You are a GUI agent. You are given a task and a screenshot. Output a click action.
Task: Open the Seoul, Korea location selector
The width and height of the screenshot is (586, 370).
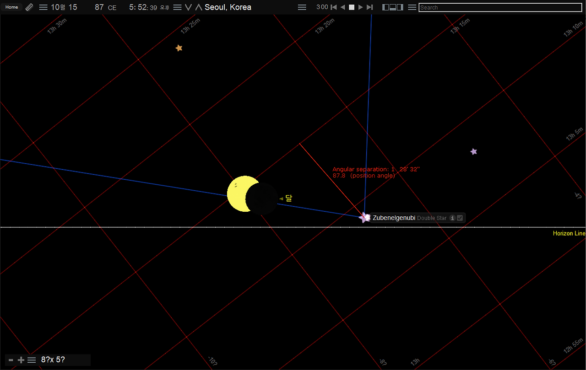pyautogui.click(x=228, y=7)
